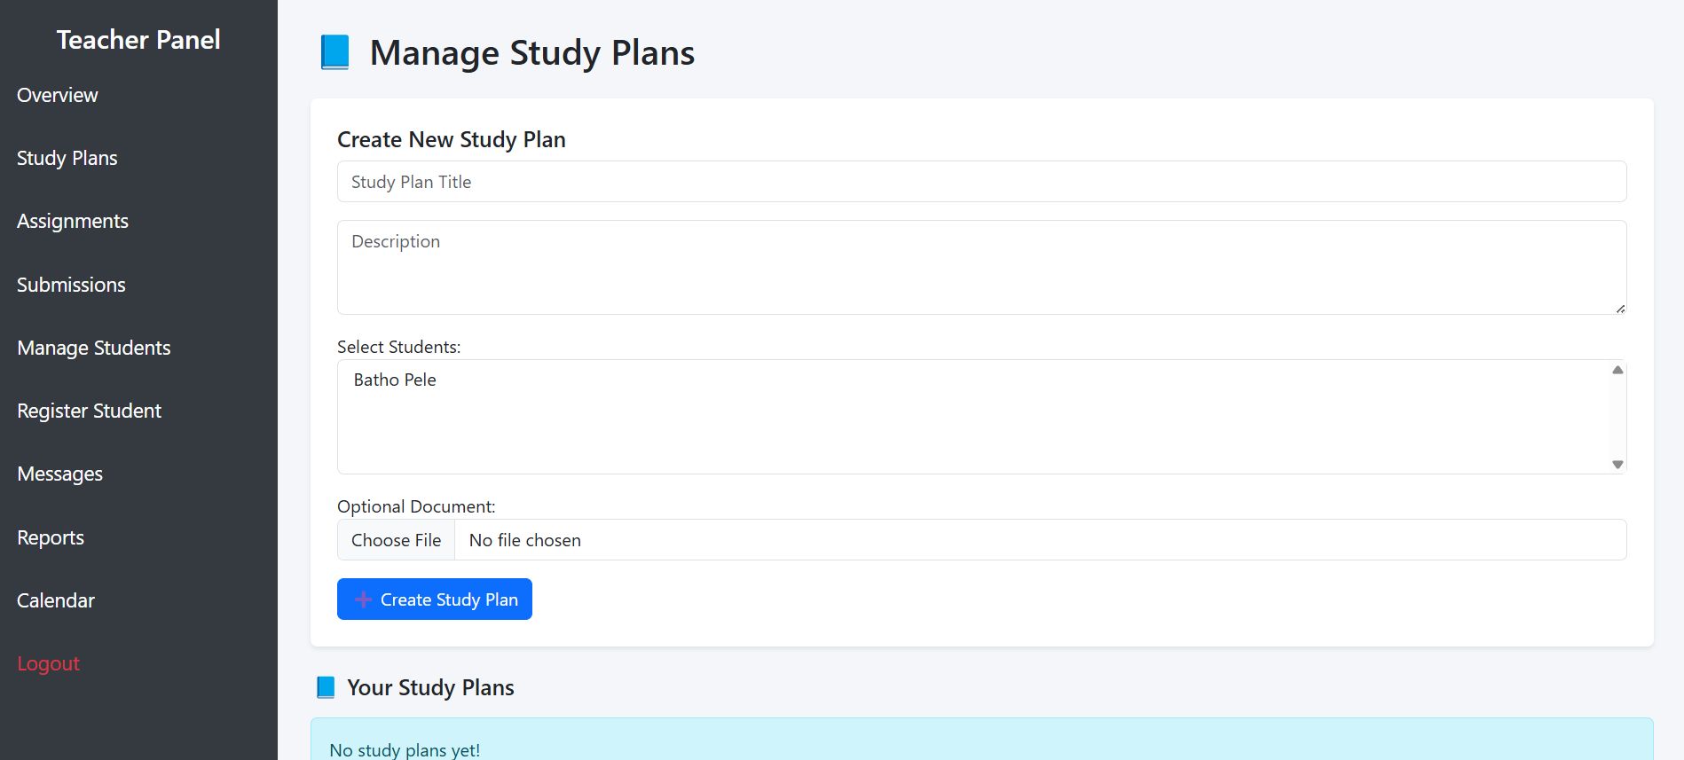Click the blue book icon beside Manage Study Plans
Screen dimensions: 1684x760
pyautogui.click(x=334, y=53)
